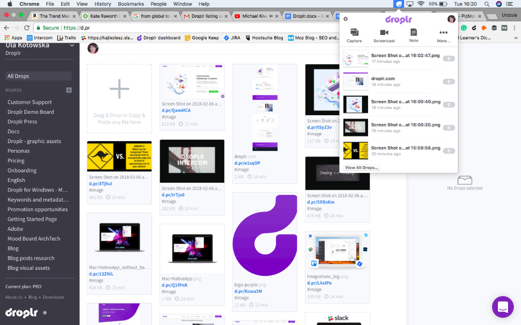Screen dimensions: 521x325
Task: Open the Apps bookmarks shortcut
Action: pyautogui.click(x=13, y=38)
